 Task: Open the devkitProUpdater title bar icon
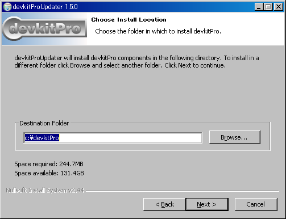(x=7, y=7)
